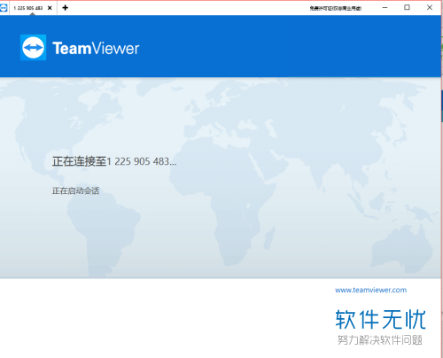The height and width of the screenshot is (358, 443).
Task: Close the TeamViewer window
Action: coord(430,7)
